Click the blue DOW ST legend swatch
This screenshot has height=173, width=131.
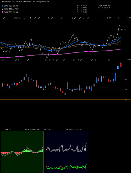(3, 6)
